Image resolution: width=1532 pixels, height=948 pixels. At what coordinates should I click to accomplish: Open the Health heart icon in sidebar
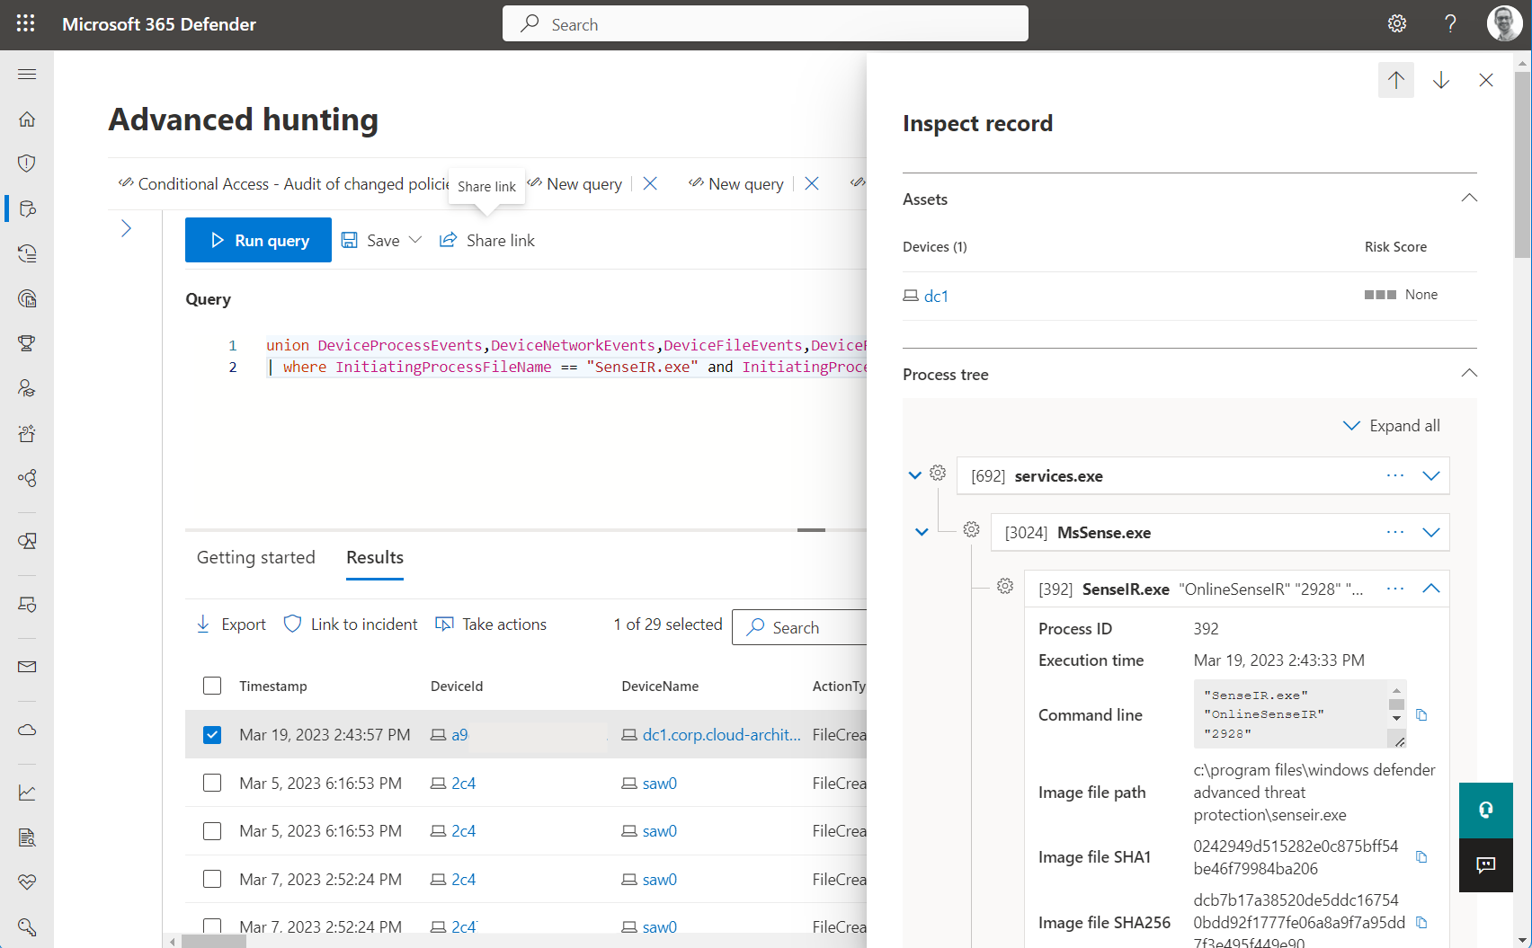27,882
